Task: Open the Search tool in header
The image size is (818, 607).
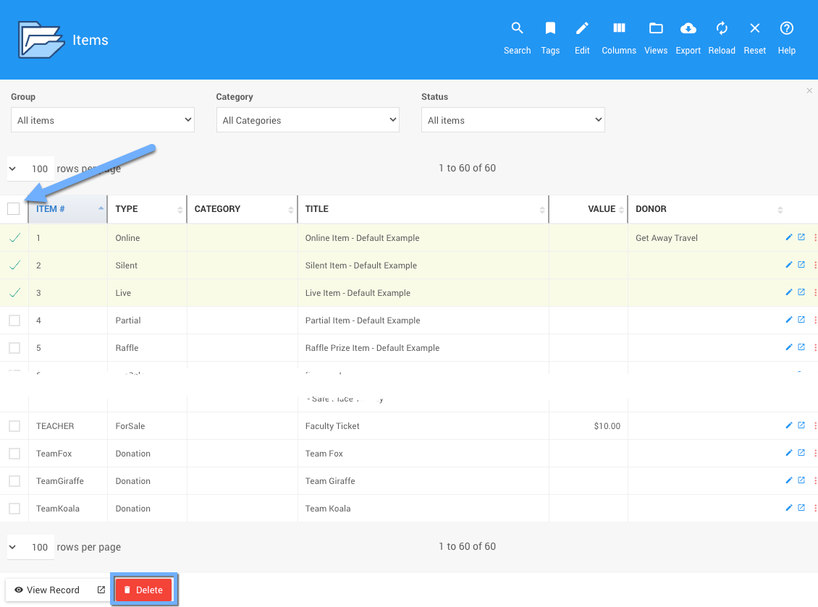Action: point(517,29)
